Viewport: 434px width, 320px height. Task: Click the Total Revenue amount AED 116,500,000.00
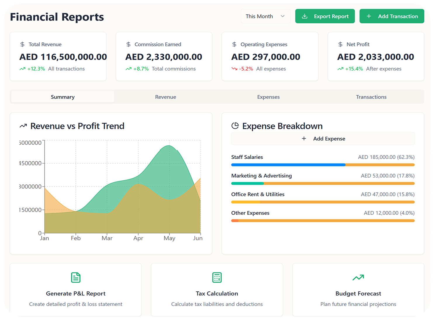(x=63, y=57)
